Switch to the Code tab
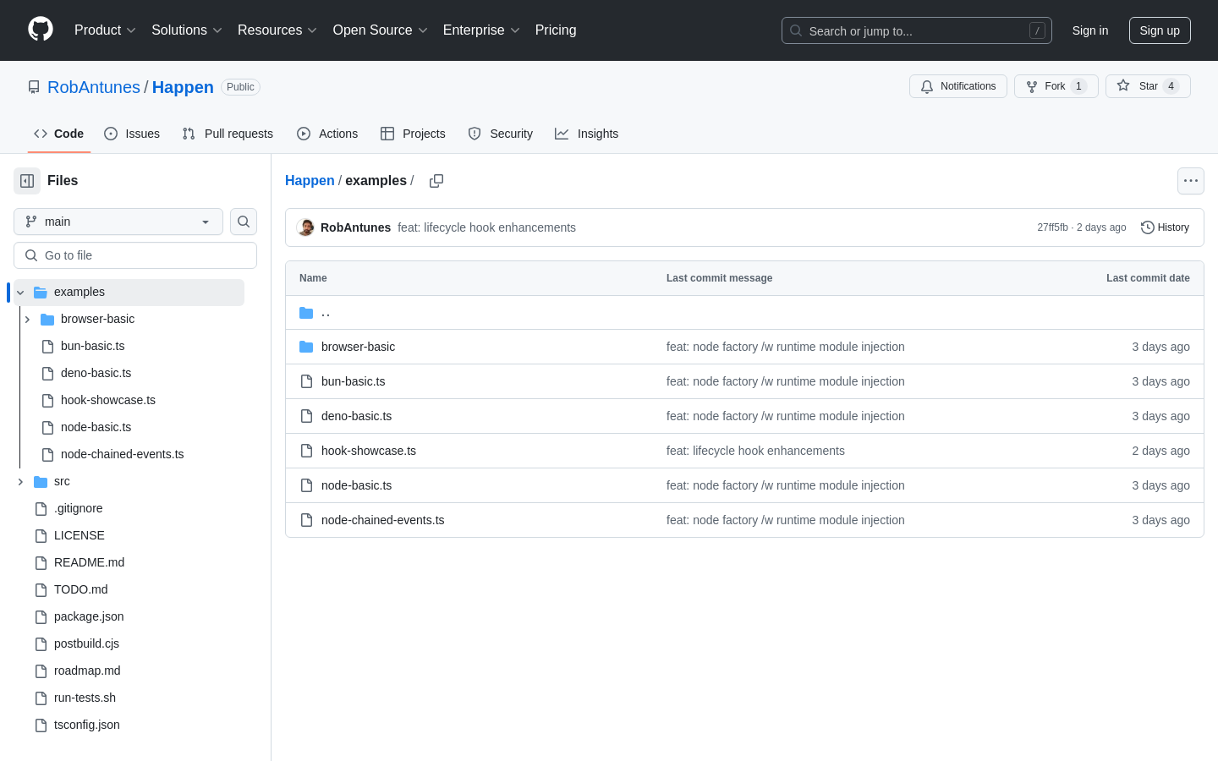The width and height of the screenshot is (1218, 761). (58, 134)
